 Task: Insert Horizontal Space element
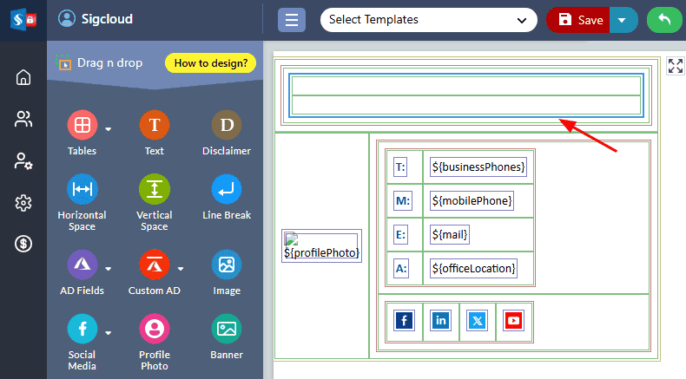click(82, 190)
